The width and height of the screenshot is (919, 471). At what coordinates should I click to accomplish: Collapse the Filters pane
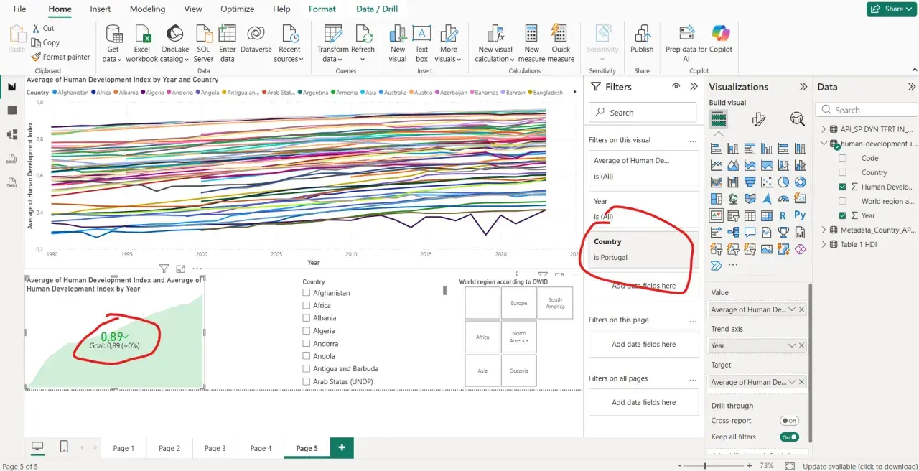[x=694, y=86]
